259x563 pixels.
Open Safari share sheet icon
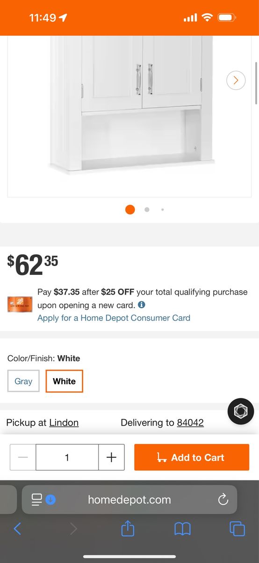pyautogui.click(x=128, y=529)
